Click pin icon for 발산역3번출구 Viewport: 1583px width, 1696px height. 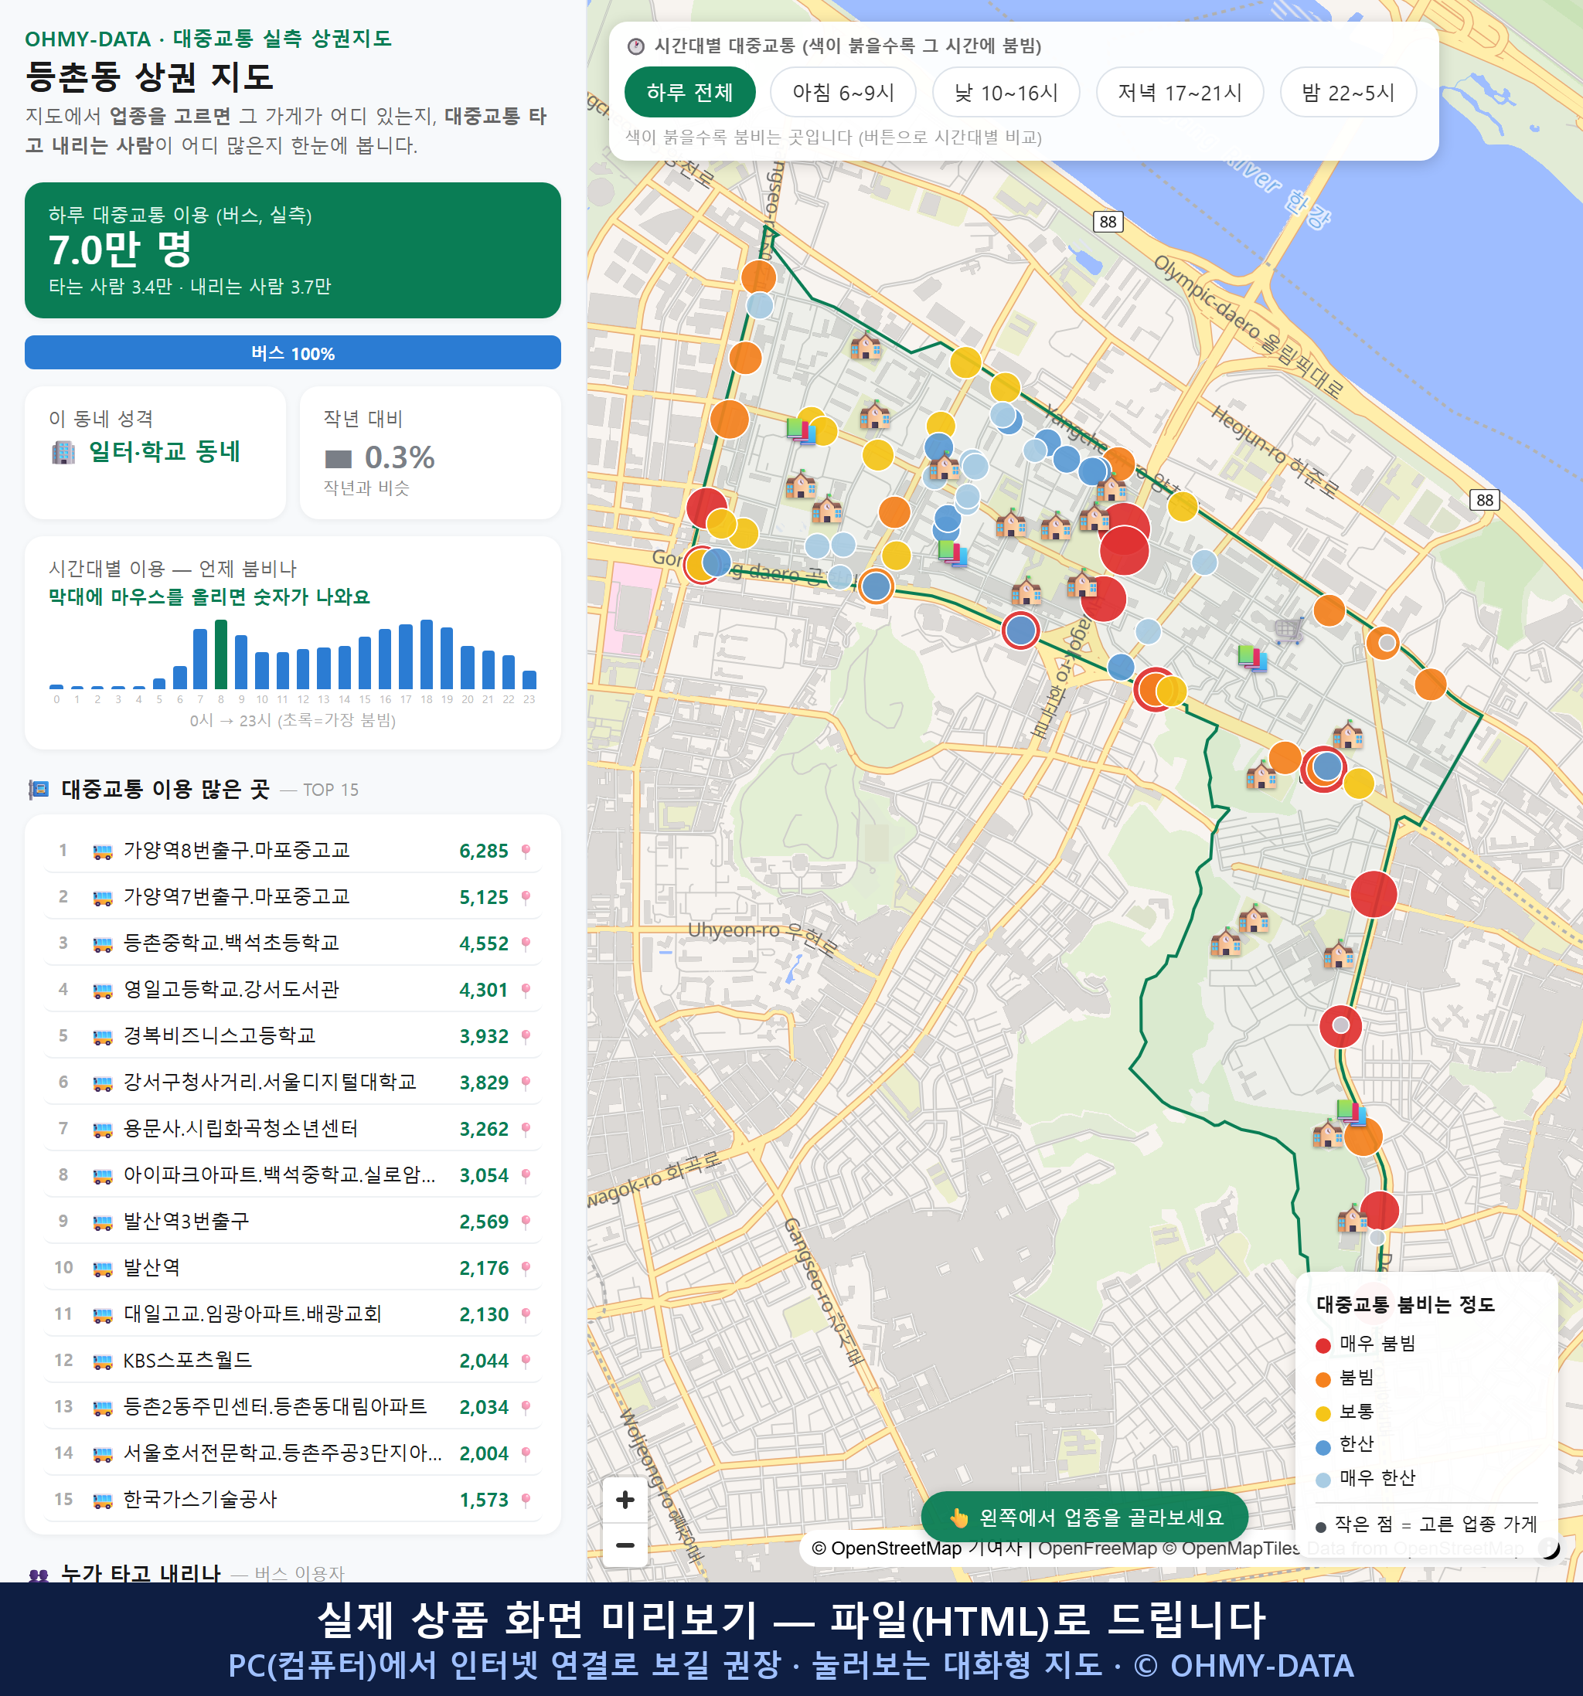pos(526,1222)
